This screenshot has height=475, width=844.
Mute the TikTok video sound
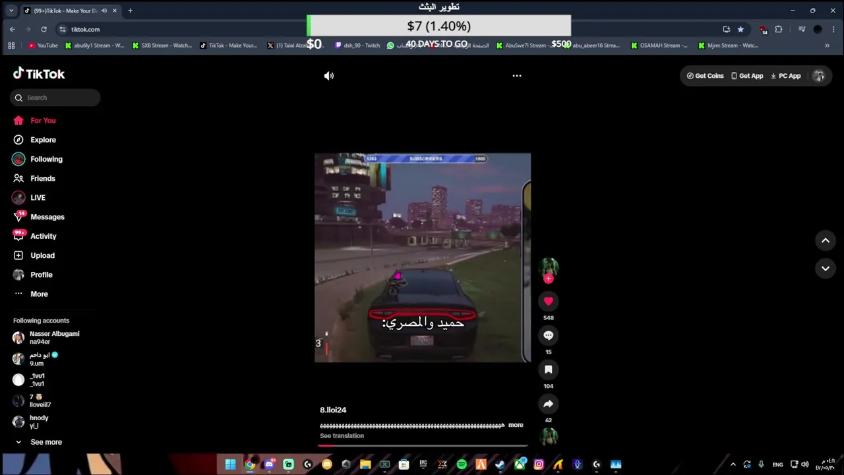coord(329,76)
